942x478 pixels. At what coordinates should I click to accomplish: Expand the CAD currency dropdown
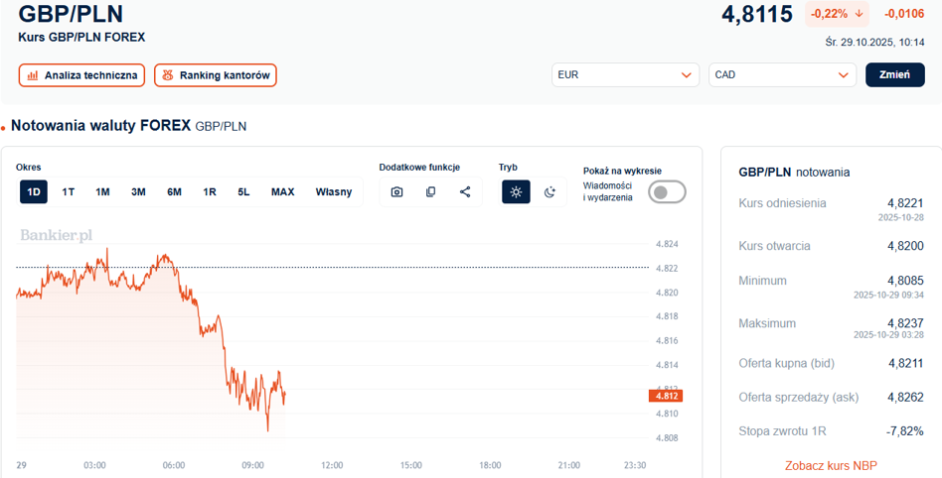781,74
